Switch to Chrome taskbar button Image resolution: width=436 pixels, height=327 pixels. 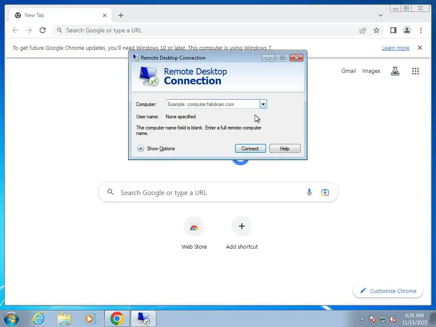pyautogui.click(x=117, y=318)
